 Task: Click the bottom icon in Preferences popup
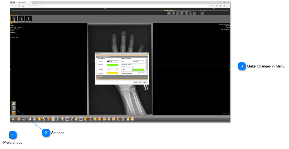pyautogui.click(x=14, y=113)
